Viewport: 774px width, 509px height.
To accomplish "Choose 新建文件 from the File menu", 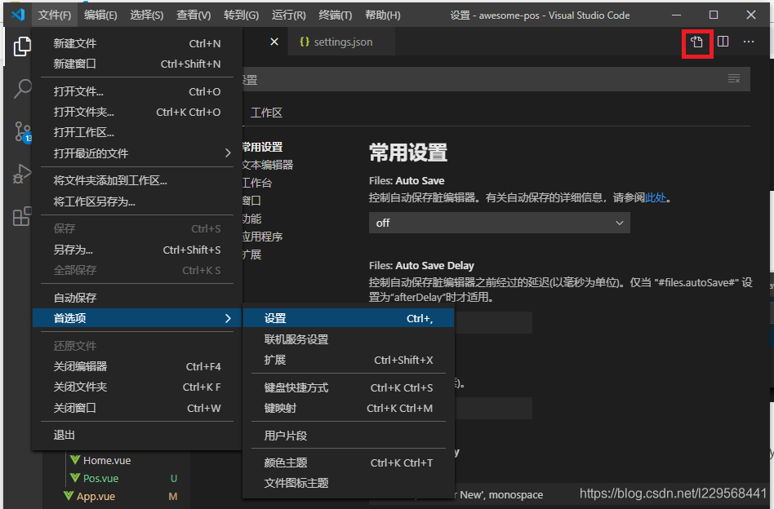I will [x=137, y=43].
